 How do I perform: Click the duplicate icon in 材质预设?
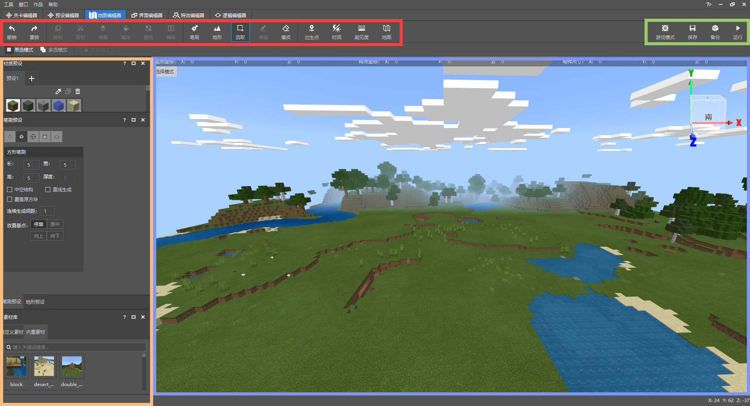pos(68,91)
